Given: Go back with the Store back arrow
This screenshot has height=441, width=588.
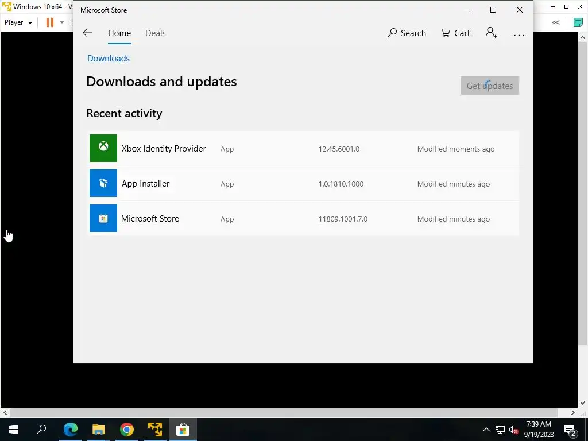Looking at the screenshot, I should [x=87, y=33].
